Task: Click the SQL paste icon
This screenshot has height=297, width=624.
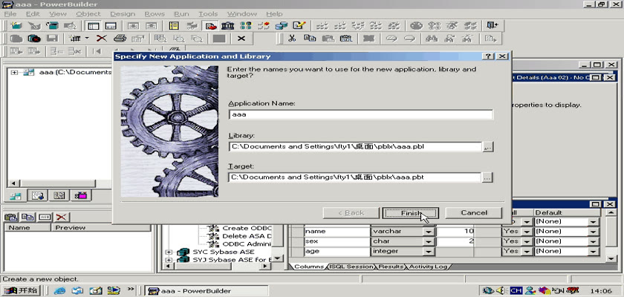Action: point(346,39)
